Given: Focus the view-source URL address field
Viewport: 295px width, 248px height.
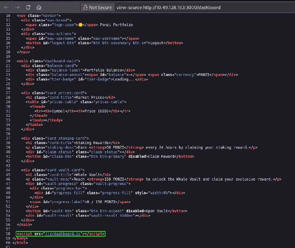Looking at the screenshot, I should 169,7.
